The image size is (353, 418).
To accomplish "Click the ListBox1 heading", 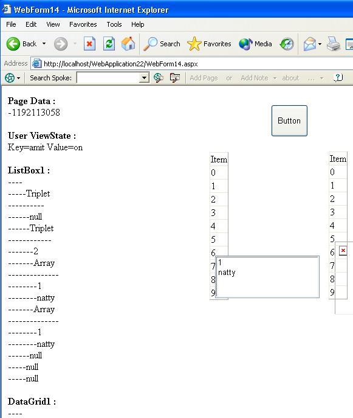I will click(29, 170).
